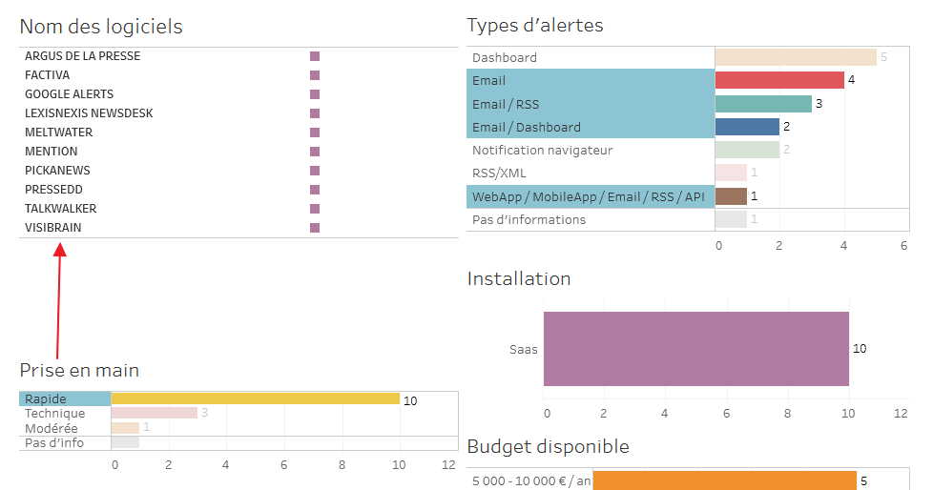Click purple square mark for GOOGLE ALERTS
Image resolution: width=933 pixels, height=490 pixels.
pyautogui.click(x=315, y=94)
